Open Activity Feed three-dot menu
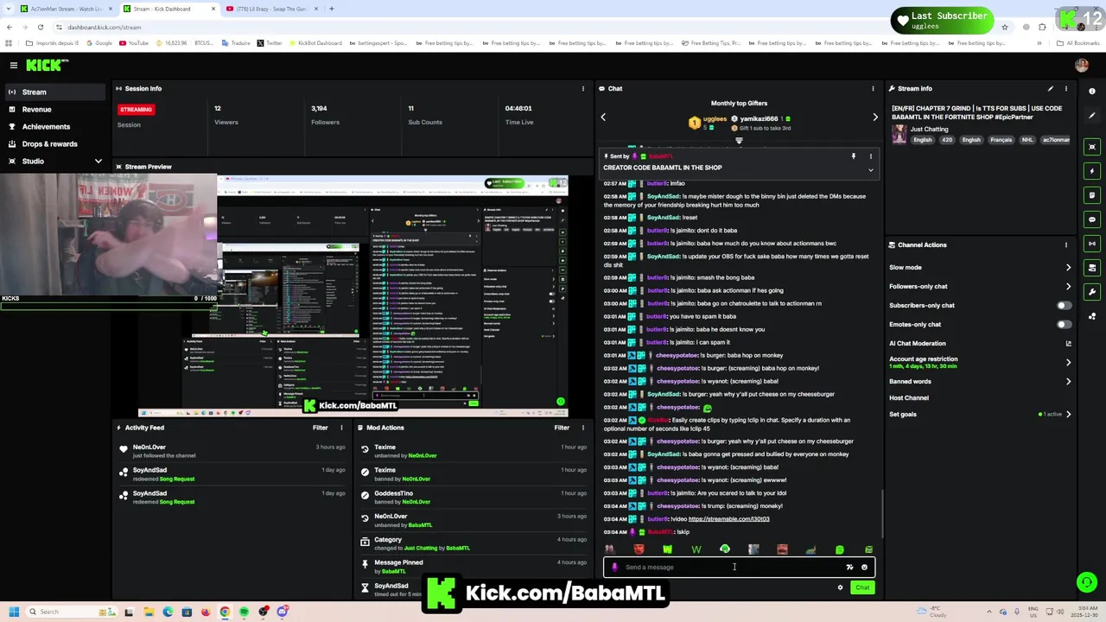Viewport: 1106px width, 622px height. pos(341,428)
